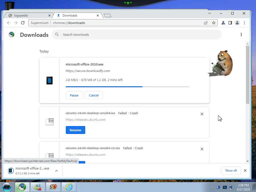The image size is (256, 192).
Task: Expand the download shelf item chevron
Action: (x=56, y=171)
